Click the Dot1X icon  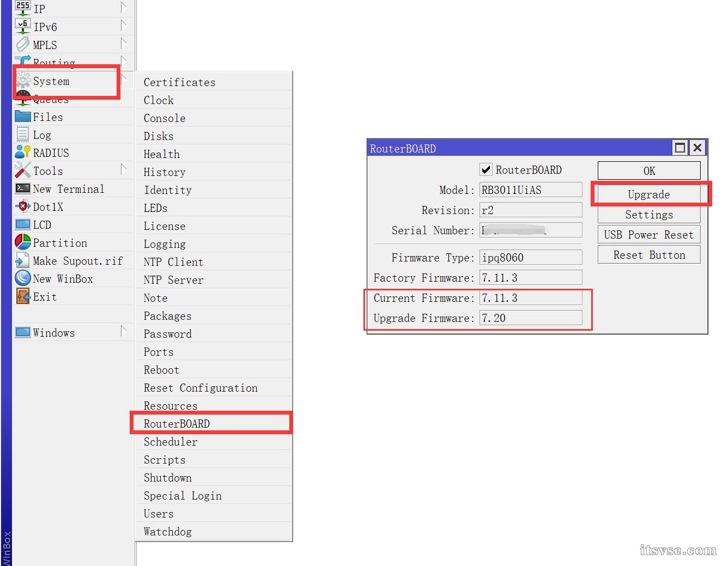pyautogui.click(x=23, y=206)
